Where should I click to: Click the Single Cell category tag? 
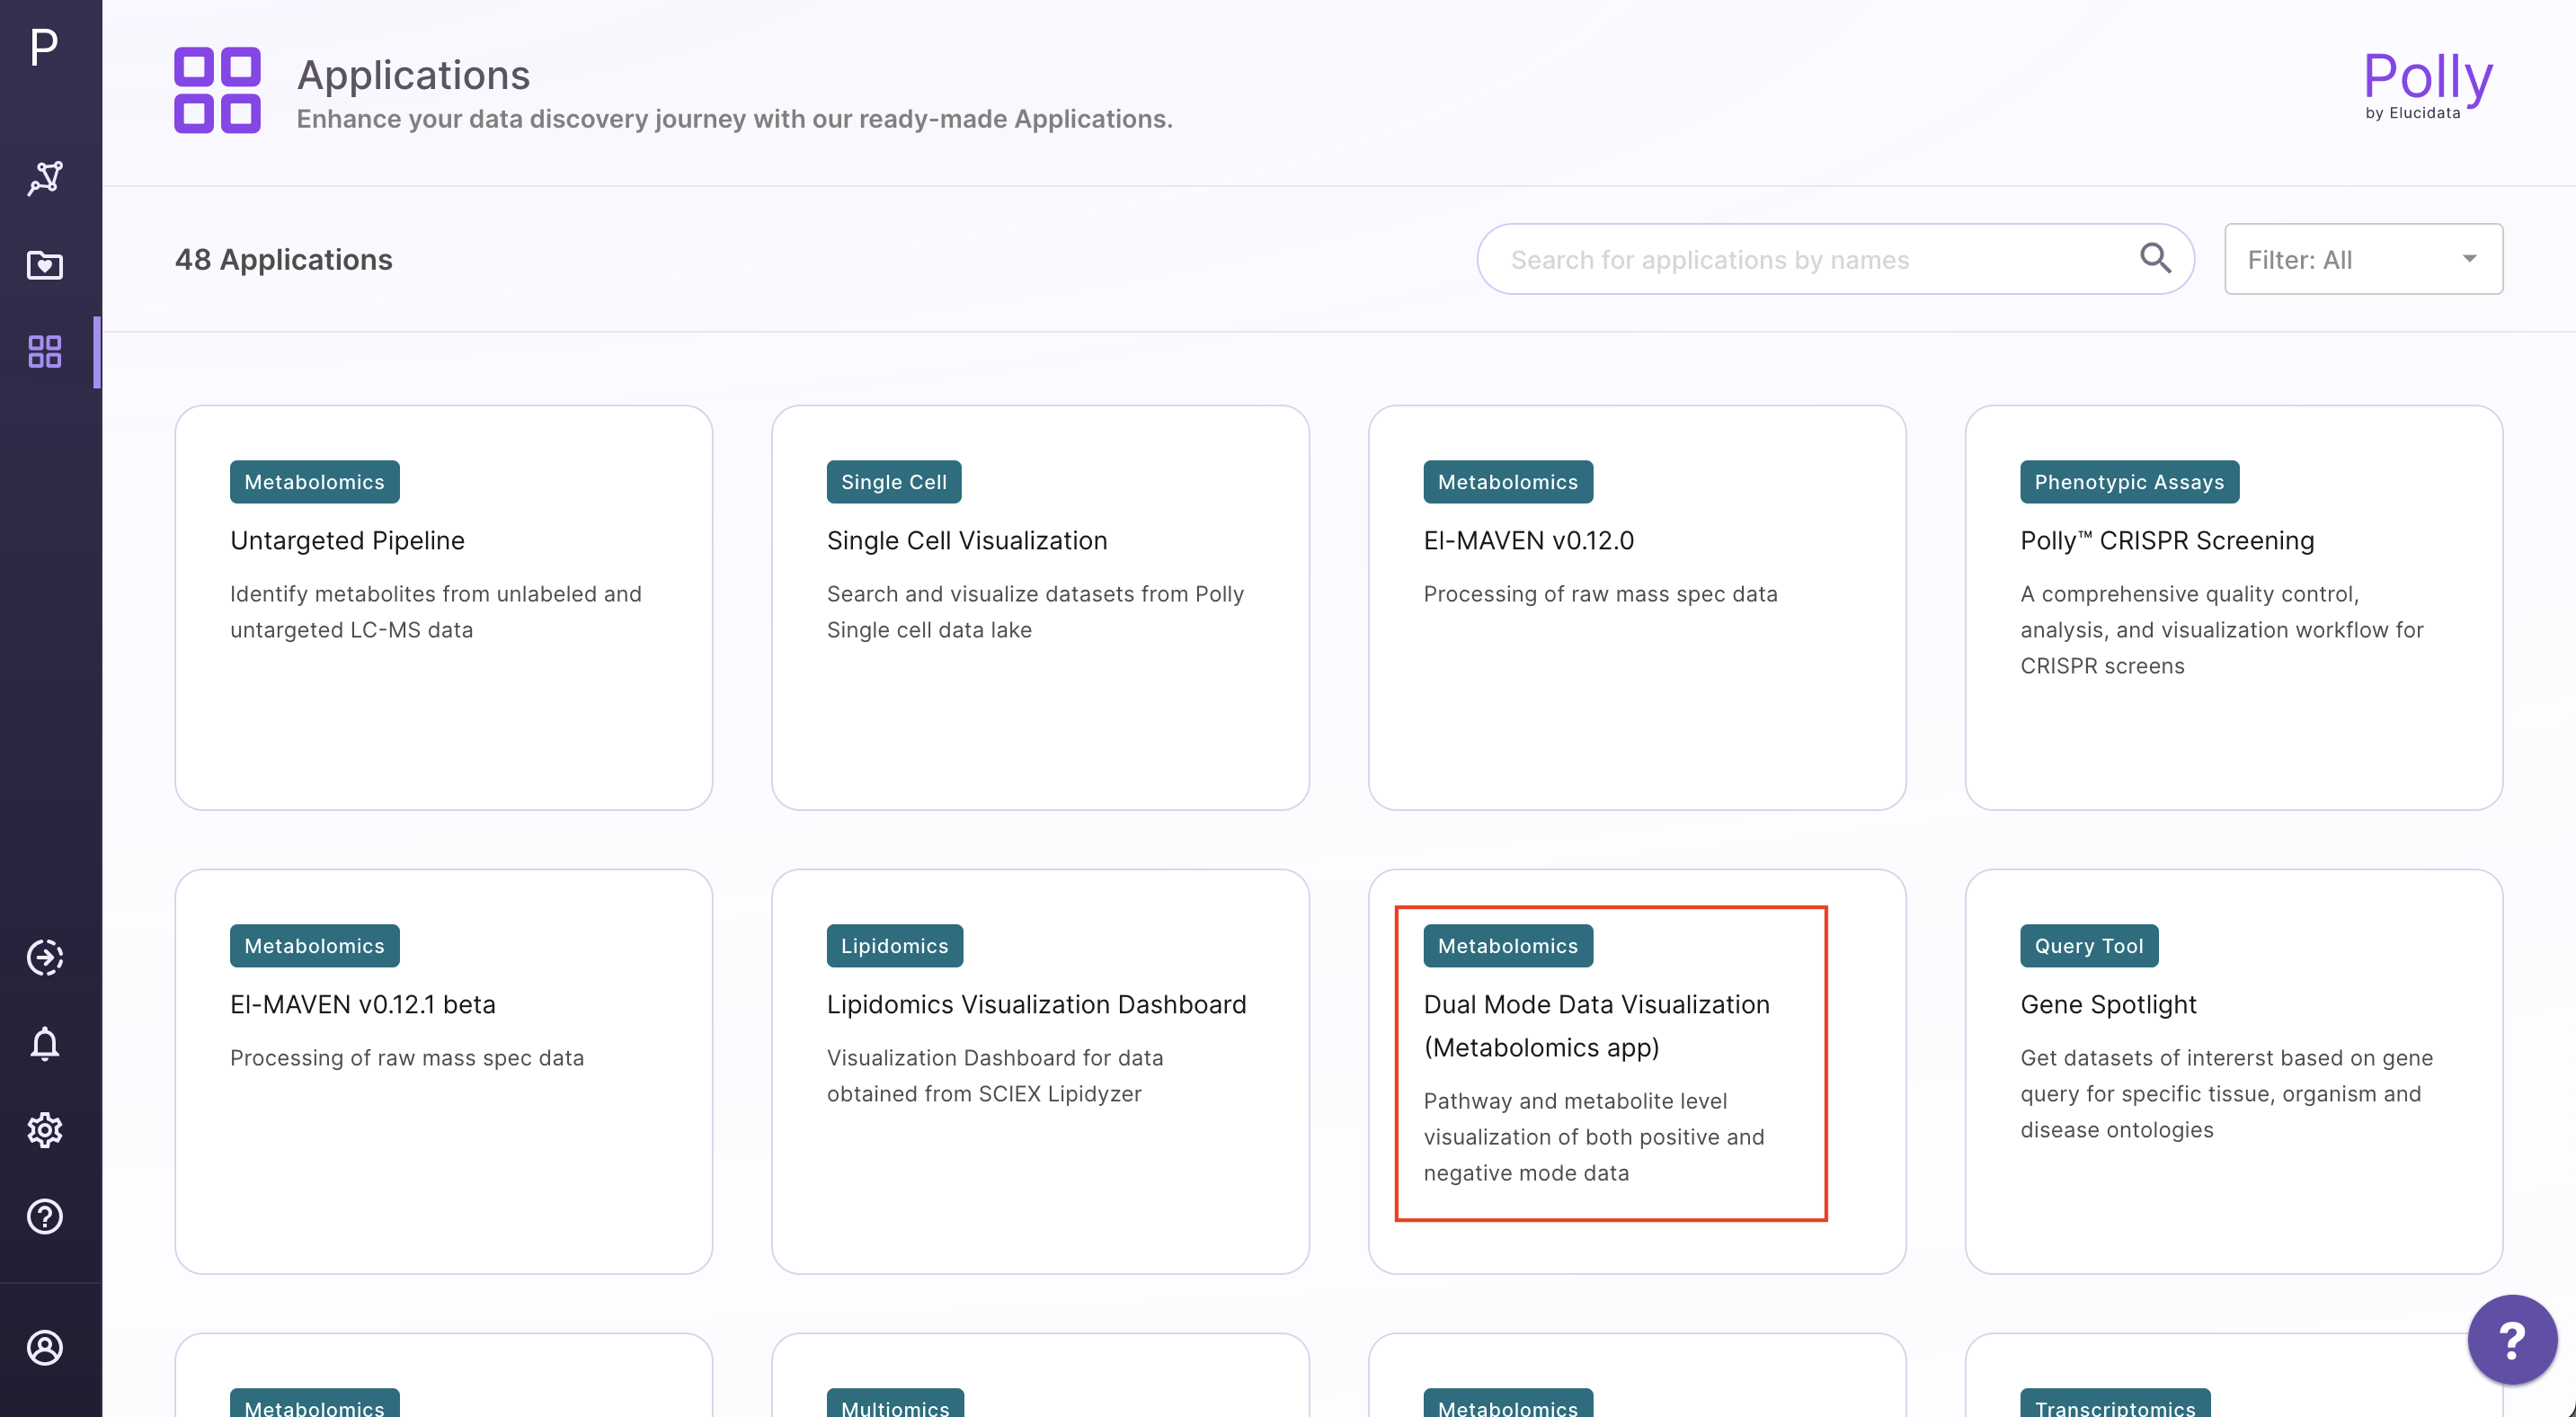(893, 482)
